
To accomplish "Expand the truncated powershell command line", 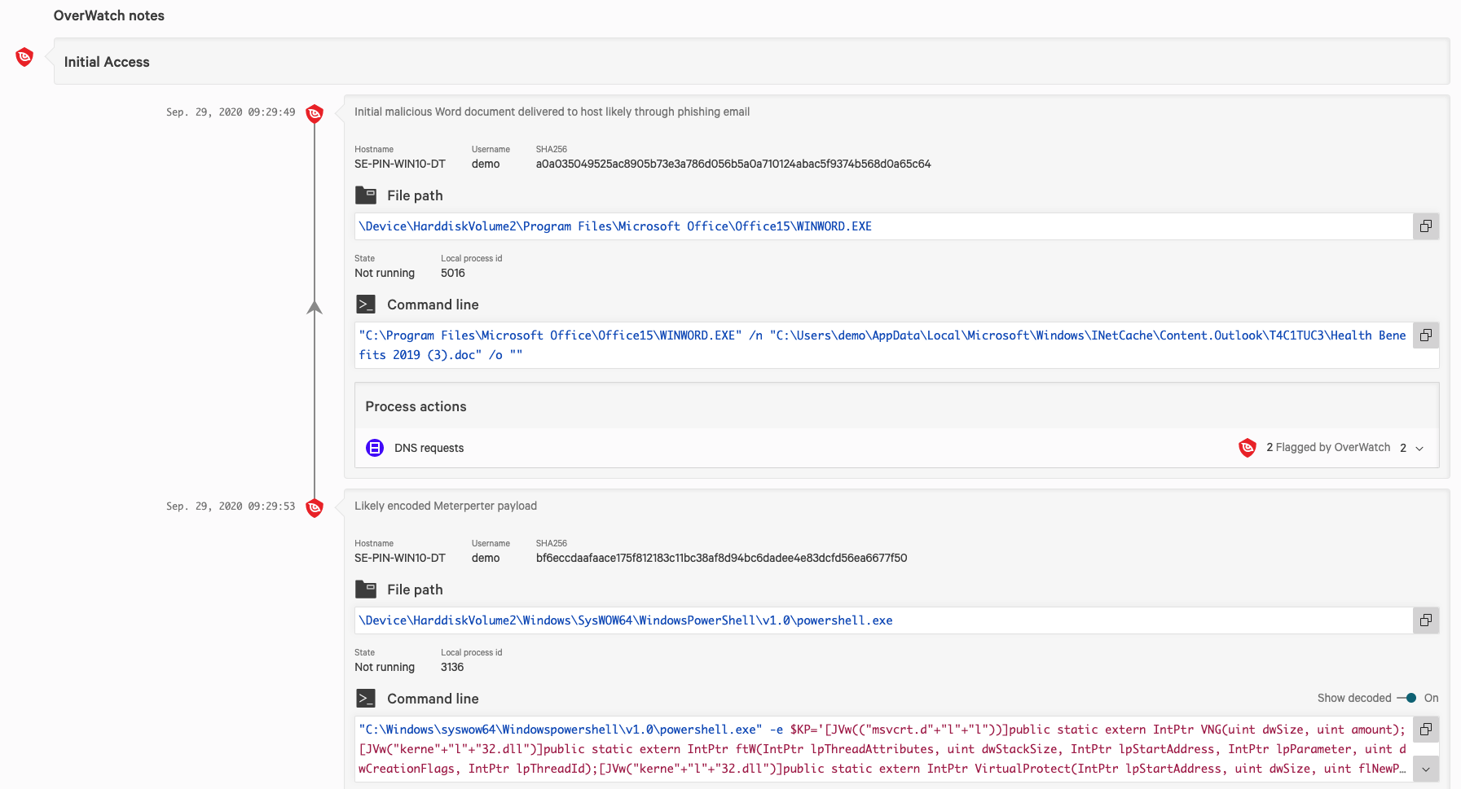I will [1426, 769].
